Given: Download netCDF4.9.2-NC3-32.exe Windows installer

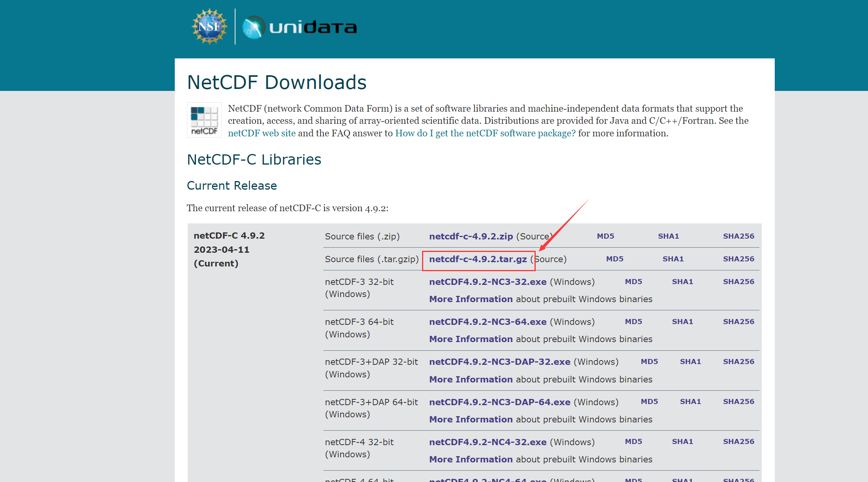Looking at the screenshot, I should (x=487, y=282).
